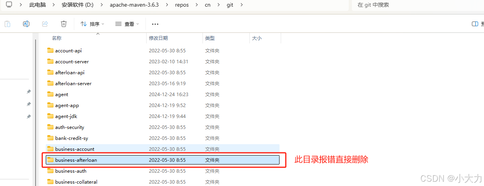Click the delete trash can icon
Image resolution: width=484 pixels, height=186 pixels.
tap(64, 24)
